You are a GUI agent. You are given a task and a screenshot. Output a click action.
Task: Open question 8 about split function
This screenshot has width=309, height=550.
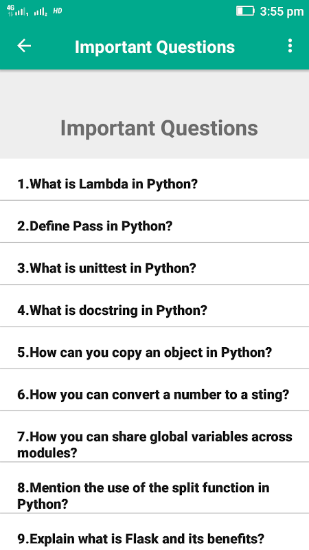pos(154,495)
